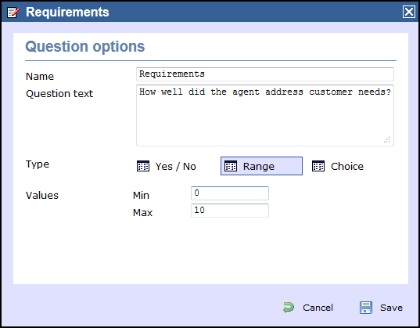Image resolution: width=420 pixels, height=328 pixels.
Task: Click into the Name input field
Action: click(265, 74)
